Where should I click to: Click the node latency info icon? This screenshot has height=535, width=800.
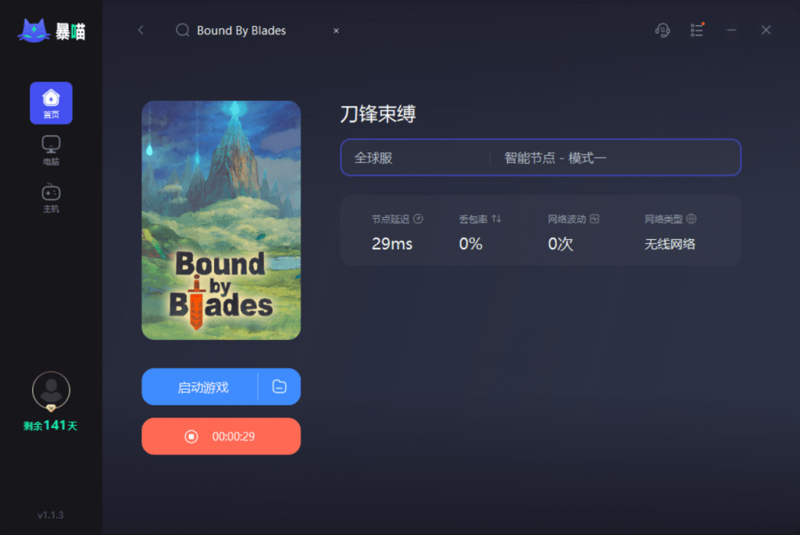418,219
